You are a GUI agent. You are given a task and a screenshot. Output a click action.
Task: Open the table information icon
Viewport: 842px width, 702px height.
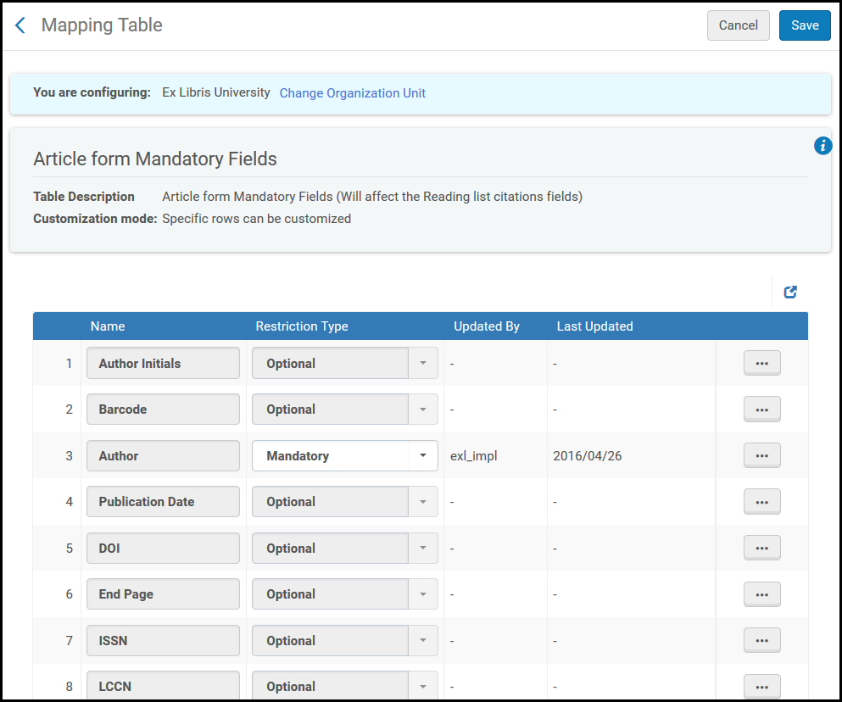(822, 146)
